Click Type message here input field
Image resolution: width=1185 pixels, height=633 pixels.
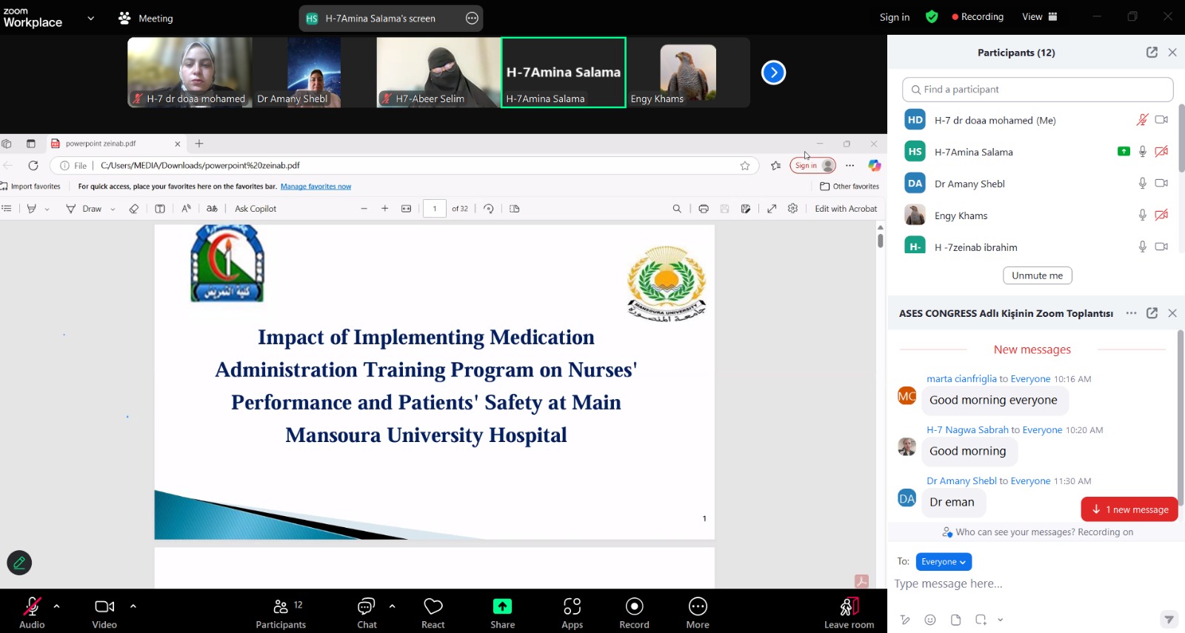[1029, 584]
